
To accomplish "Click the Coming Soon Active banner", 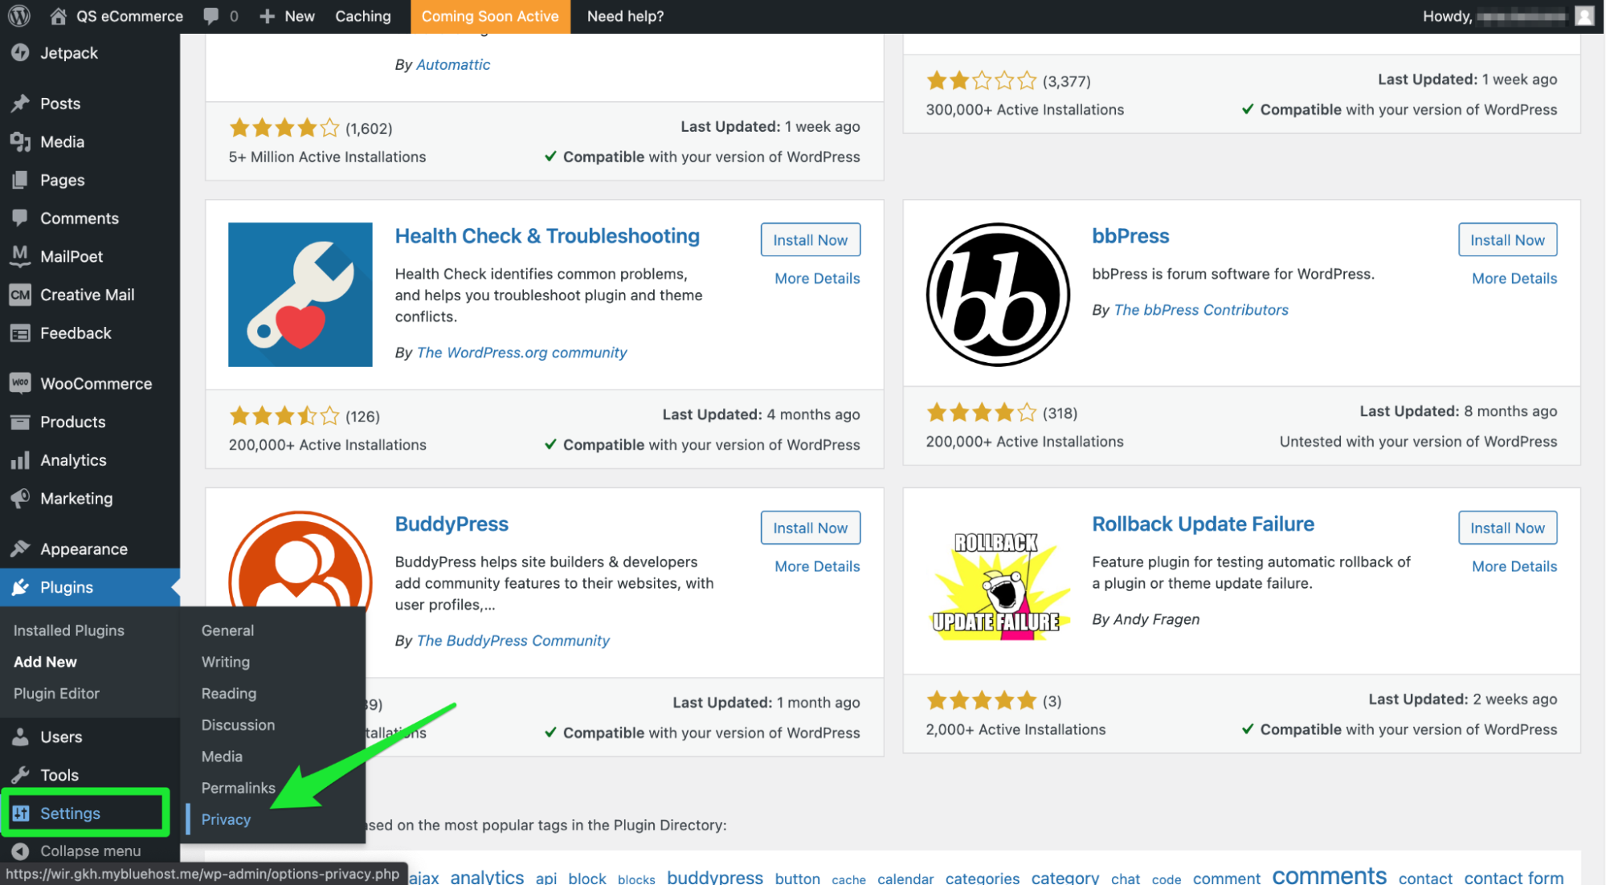I will click(x=490, y=16).
